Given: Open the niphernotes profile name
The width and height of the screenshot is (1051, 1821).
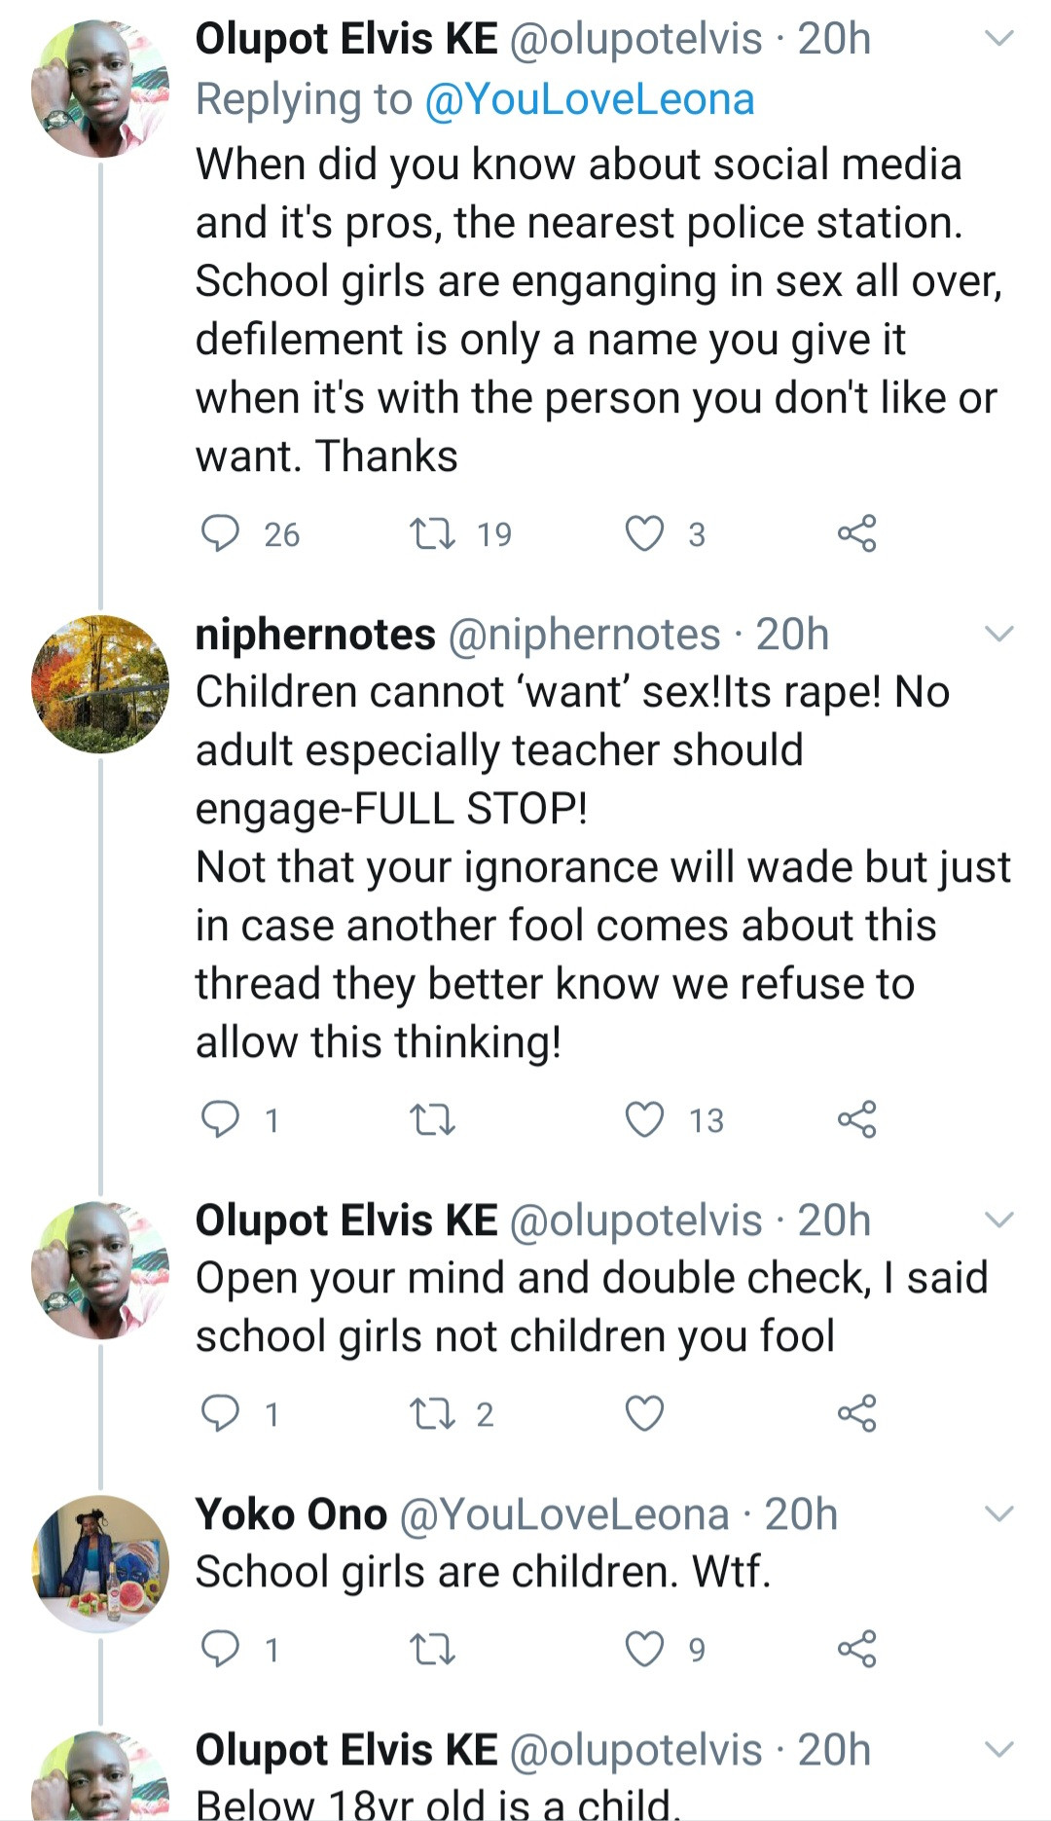Looking at the screenshot, I should (x=315, y=635).
